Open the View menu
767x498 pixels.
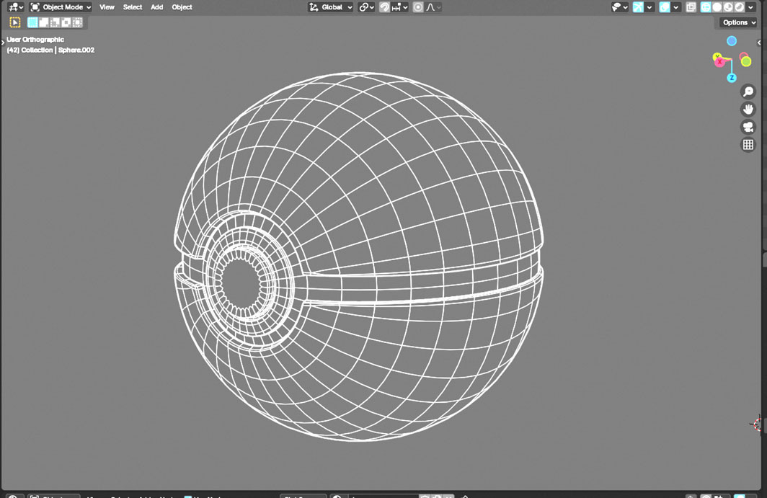107,7
